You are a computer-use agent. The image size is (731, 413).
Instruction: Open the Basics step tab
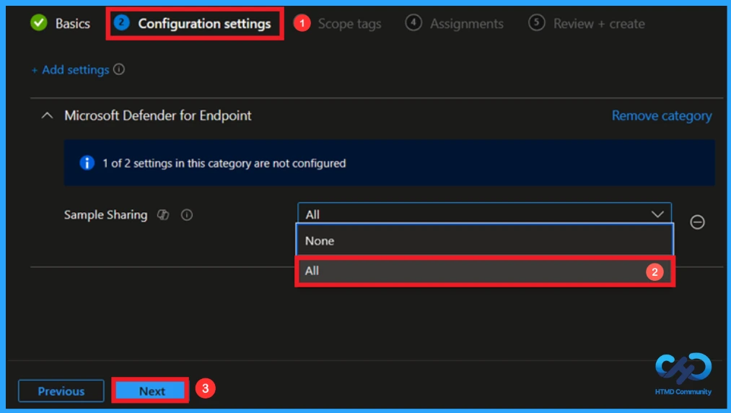coord(61,23)
